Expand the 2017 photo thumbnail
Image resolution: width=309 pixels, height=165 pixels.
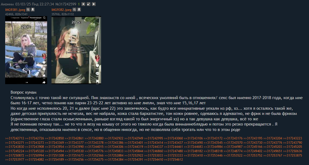26,50
